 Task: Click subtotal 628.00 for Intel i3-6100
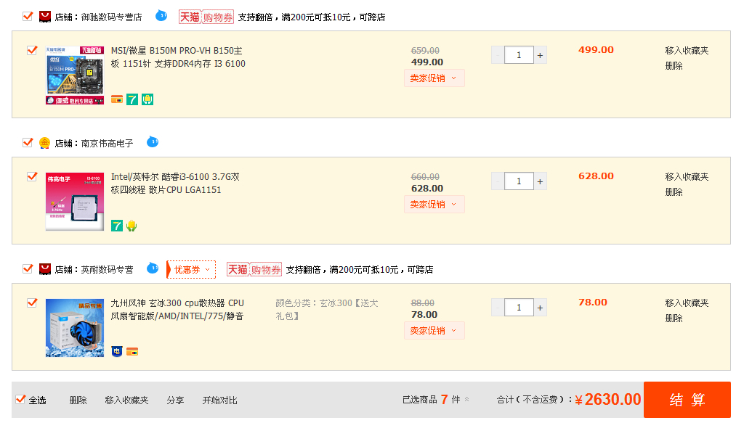[x=596, y=176]
